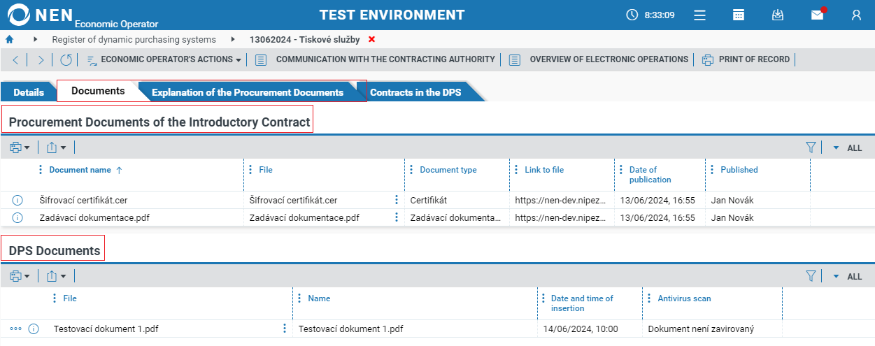Click the filter icon in the DPS Documents grid
The image size is (875, 346).
click(x=811, y=276)
